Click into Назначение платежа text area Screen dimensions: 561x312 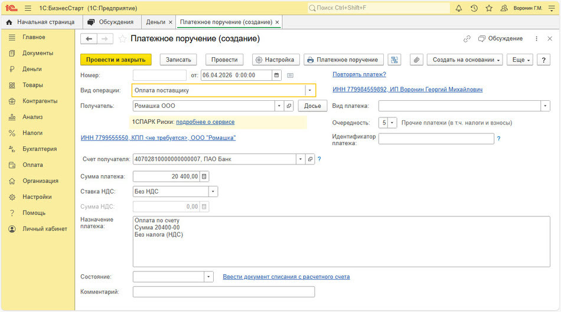pos(341,242)
